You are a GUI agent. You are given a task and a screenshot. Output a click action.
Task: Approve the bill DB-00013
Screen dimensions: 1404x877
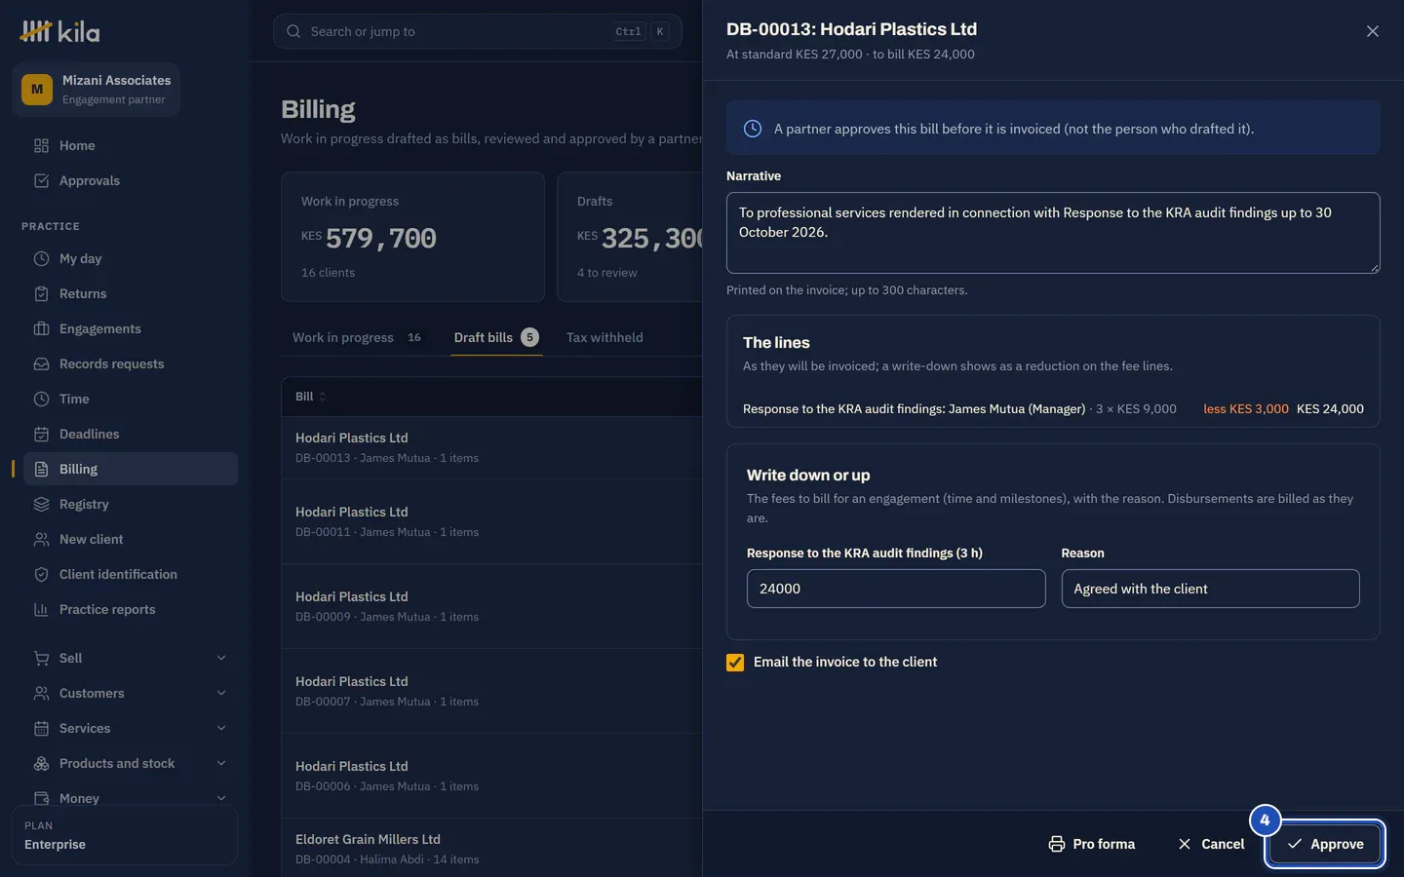click(x=1325, y=844)
